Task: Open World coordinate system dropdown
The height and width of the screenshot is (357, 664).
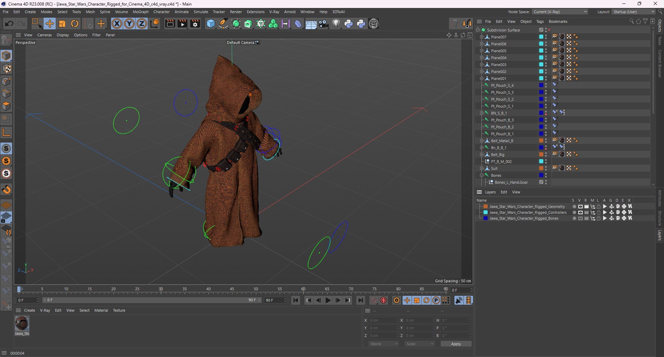Action: coord(384,344)
